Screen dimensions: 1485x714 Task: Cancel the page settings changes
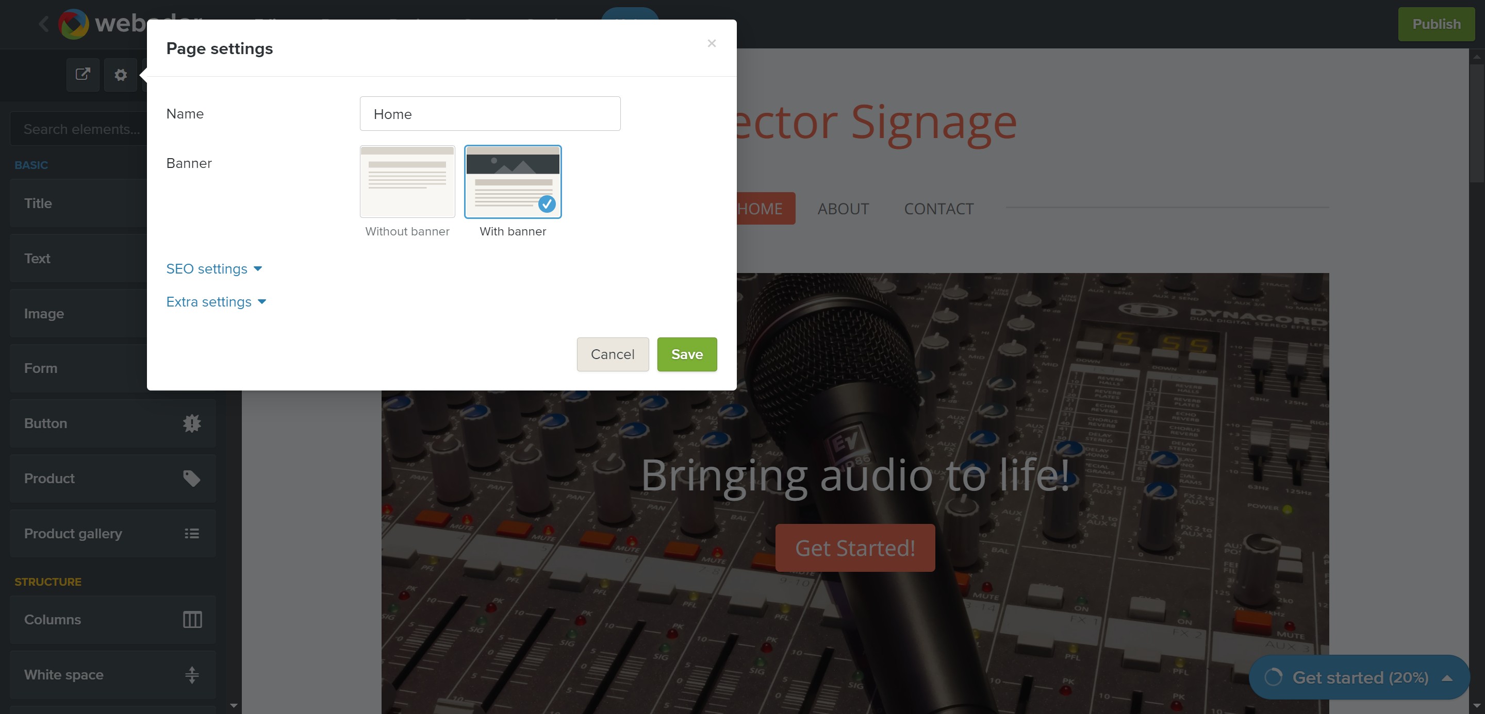pos(612,354)
